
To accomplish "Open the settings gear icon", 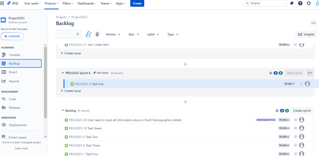I will point(309,3).
